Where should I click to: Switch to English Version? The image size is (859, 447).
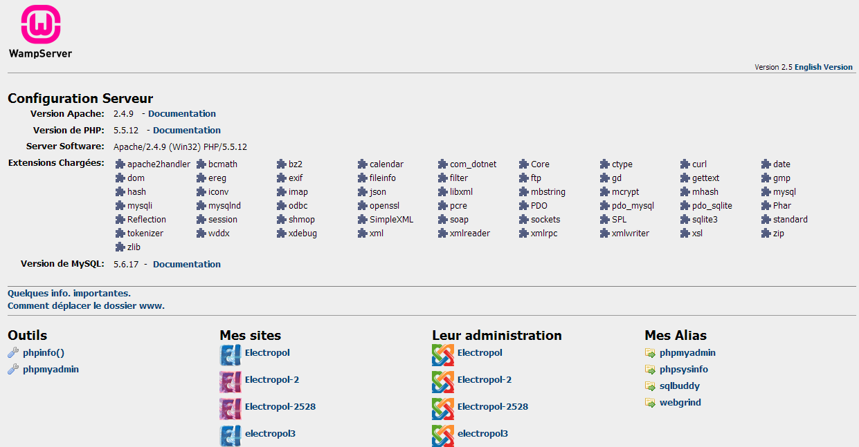click(824, 67)
